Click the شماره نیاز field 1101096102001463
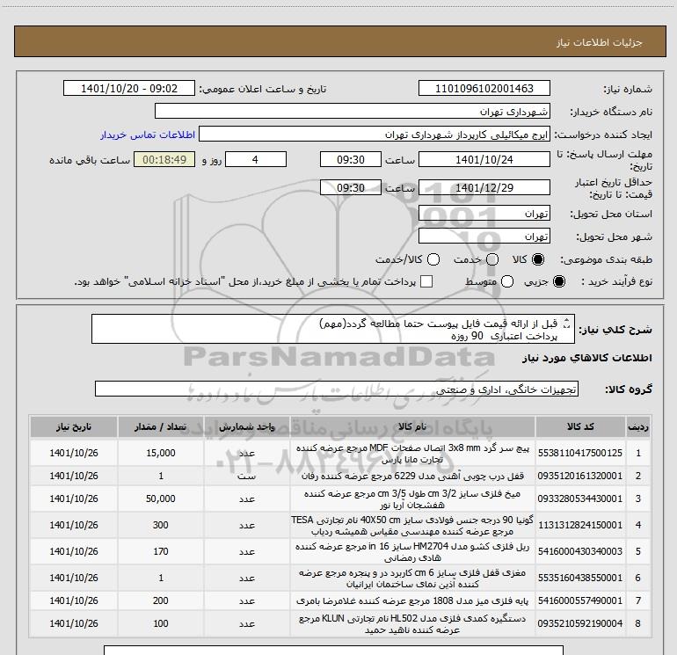 point(484,89)
